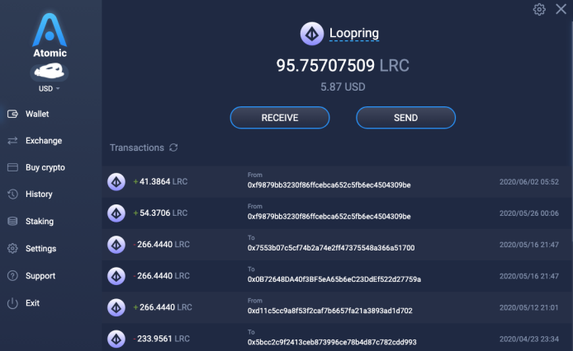Image resolution: width=573 pixels, height=351 pixels.
Task: Click address 0x7553b07c5cf74b2a74e2ff47375548a366a51700
Action: (331, 248)
